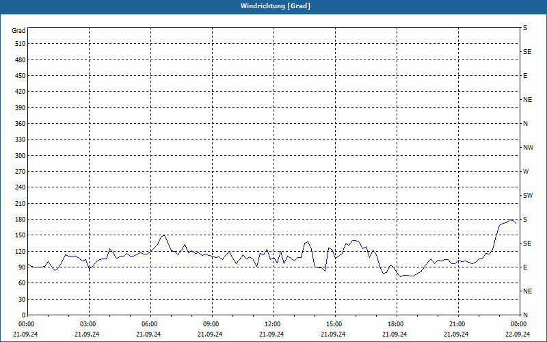Viewport: 547px width, 342px height.
Task: Click the 300 y-axis value
Action: click(21, 156)
